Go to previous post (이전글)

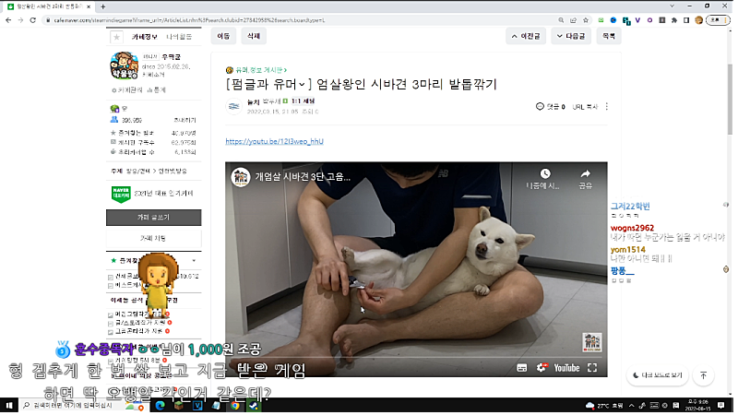point(526,36)
